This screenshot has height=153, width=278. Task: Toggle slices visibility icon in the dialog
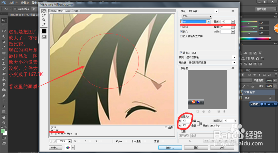click(x=44, y=37)
